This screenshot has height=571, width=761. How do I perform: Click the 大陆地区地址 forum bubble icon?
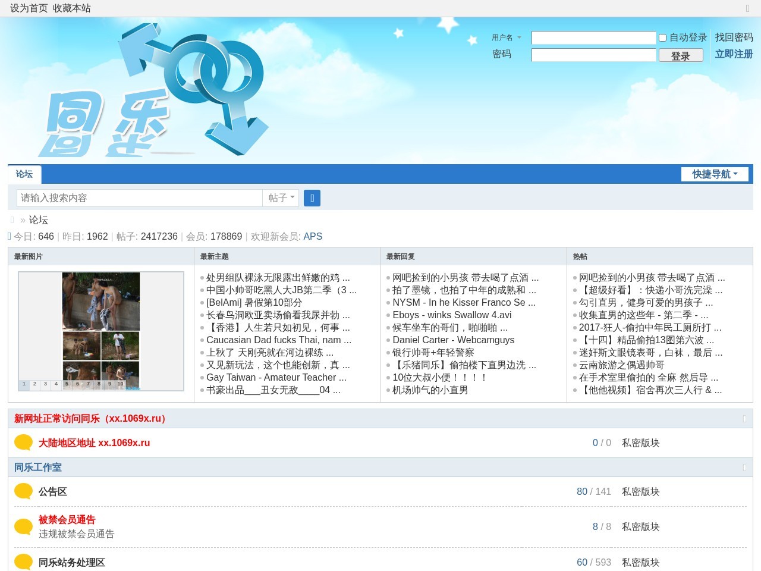tap(23, 443)
